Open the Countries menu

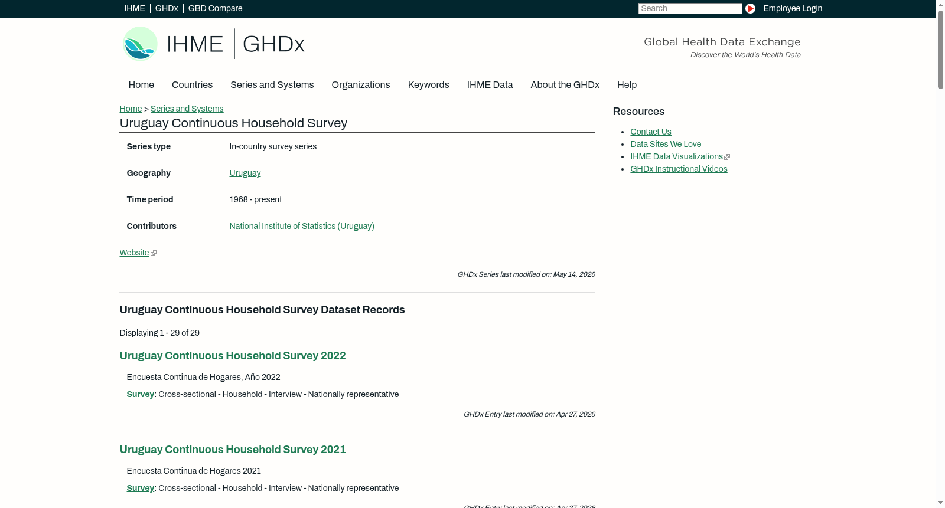pos(192,85)
